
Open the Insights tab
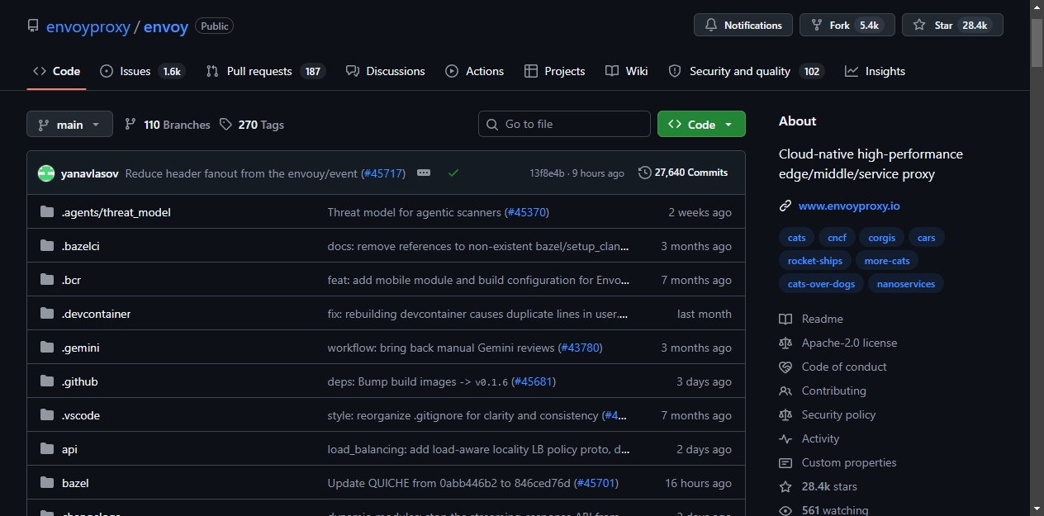(x=876, y=71)
